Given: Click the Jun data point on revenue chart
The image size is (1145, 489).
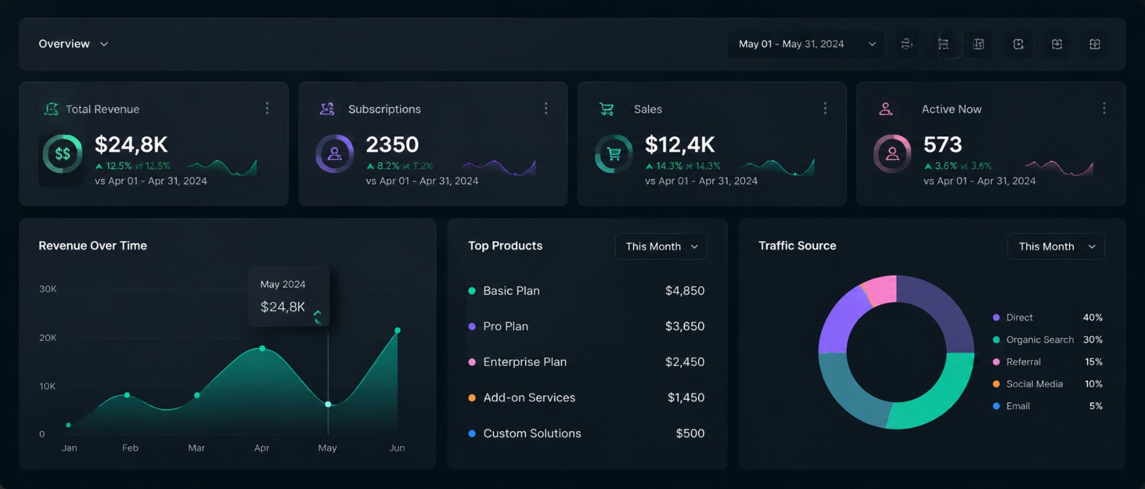Looking at the screenshot, I should tap(398, 330).
